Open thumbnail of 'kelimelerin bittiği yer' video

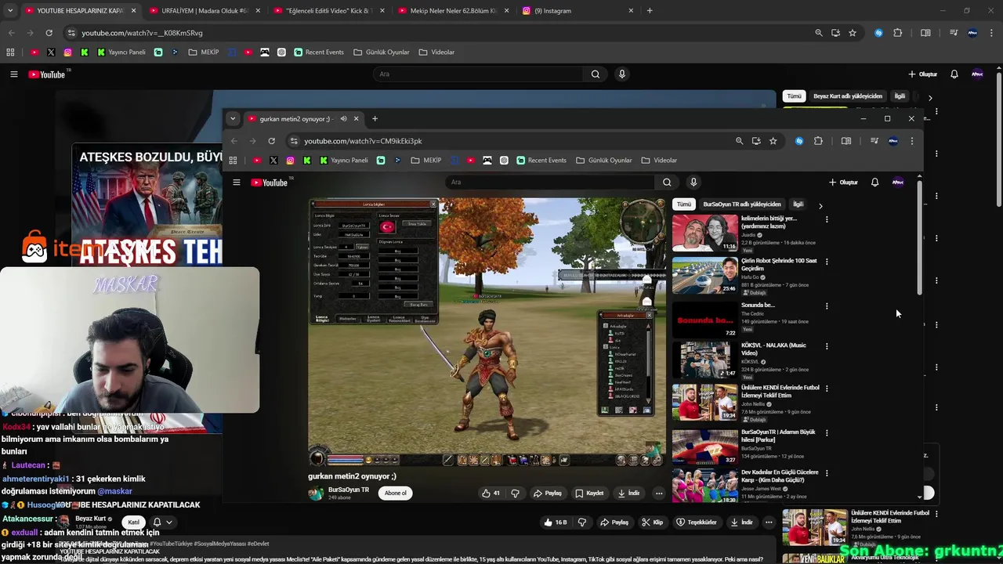click(704, 233)
